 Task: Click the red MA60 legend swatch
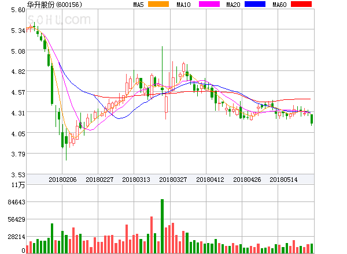click(301, 5)
